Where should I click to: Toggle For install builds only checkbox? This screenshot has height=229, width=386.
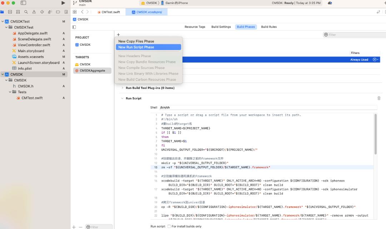[169, 226]
